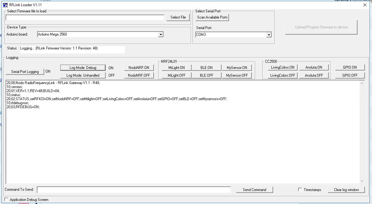Image resolution: width=372 pixels, height=204 pixels.
Task: Click the RFLink Loader title bar icon
Action: 5,5
